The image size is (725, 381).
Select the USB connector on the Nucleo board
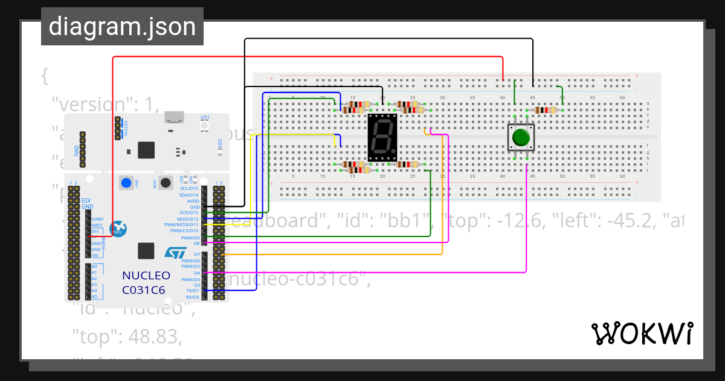(x=175, y=117)
